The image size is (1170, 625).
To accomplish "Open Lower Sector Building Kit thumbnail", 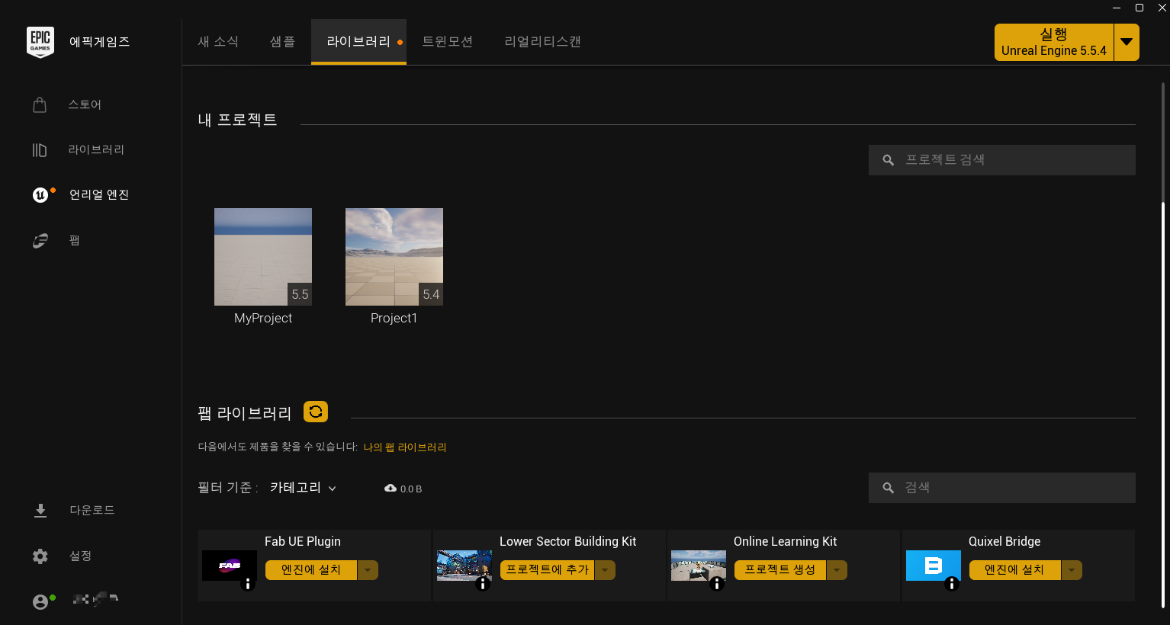I will [x=464, y=566].
